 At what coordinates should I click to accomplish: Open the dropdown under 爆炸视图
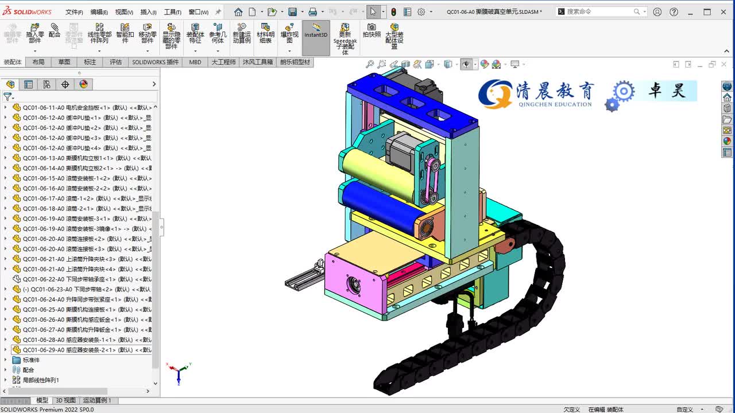[x=289, y=51]
